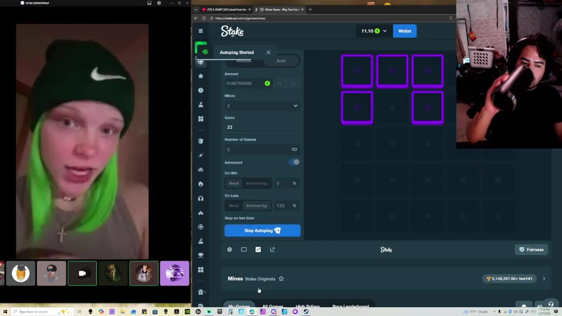Click the Stake logo
Screen dimensions: 562x316
point(232,31)
